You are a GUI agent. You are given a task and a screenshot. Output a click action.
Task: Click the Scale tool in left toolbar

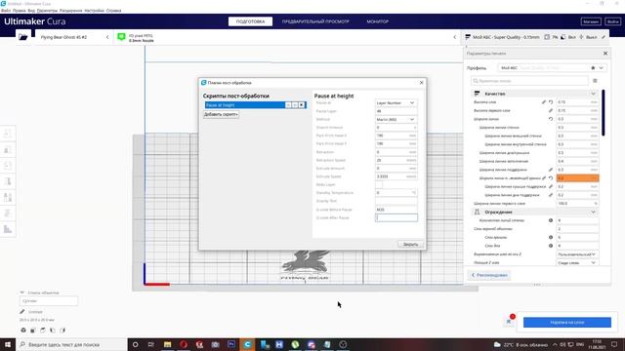point(7,150)
